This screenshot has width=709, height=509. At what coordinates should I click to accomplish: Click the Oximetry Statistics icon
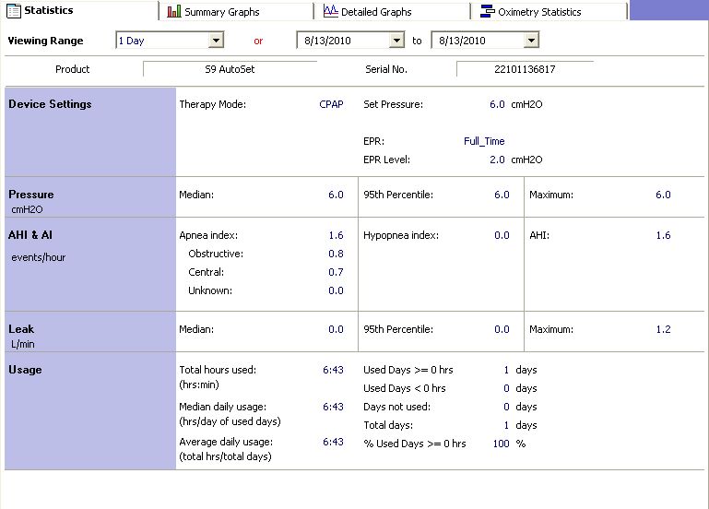pyautogui.click(x=487, y=12)
